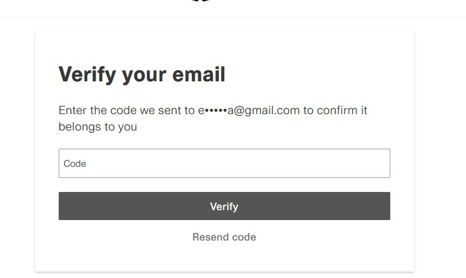Image resolution: width=466 pixels, height=278 pixels.
Task: Click the "Verify your email" heading
Action: pyautogui.click(x=142, y=75)
